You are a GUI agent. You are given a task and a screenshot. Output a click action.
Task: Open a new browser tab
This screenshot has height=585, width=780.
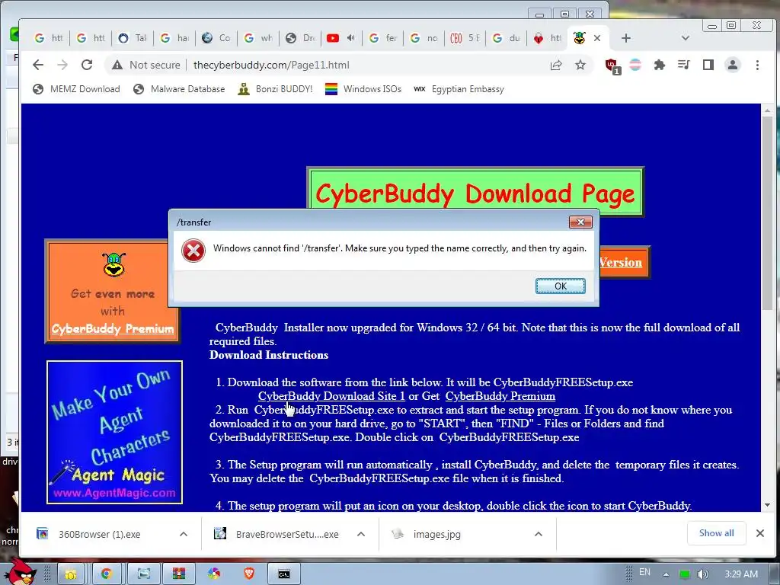pos(626,38)
